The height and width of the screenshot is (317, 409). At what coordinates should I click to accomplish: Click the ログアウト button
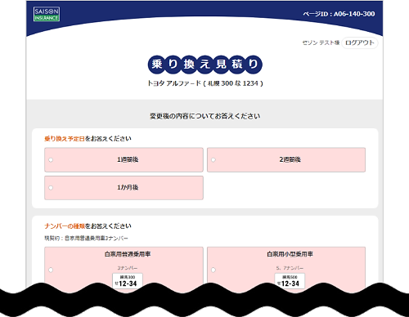(x=360, y=42)
